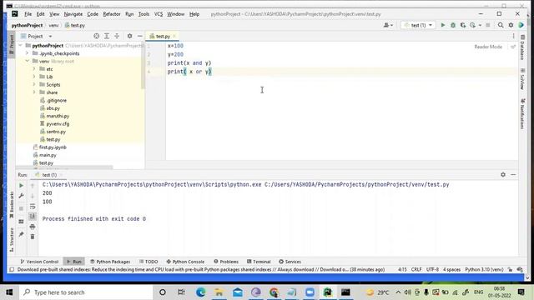Open the File menu
The image size is (534, 300).
pyautogui.click(x=28, y=14)
